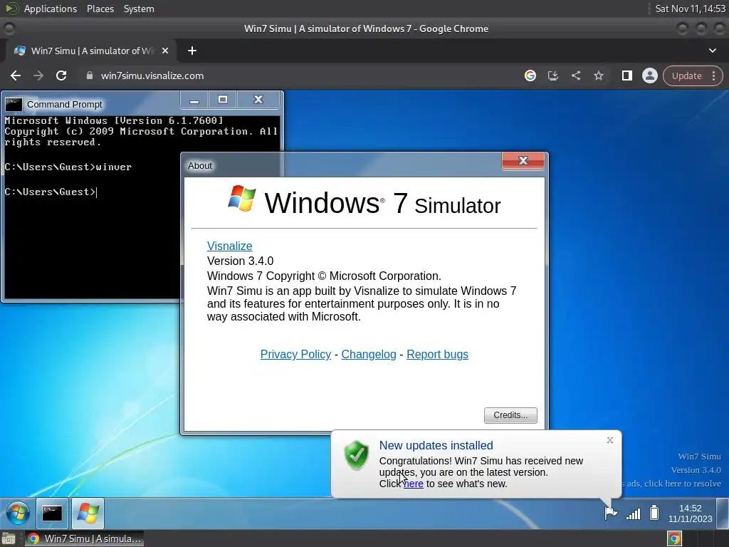Image resolution: width=729 pixels, height=547 pixels.
Task: Maximize the Command Prompt window
Action: (x=223, y=100)
